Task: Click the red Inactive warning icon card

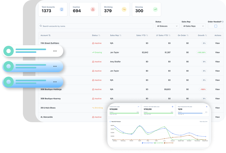Action: coord(93,9)
